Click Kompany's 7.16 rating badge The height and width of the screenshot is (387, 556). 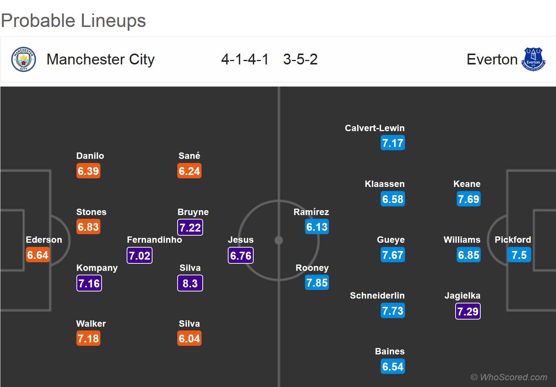[x=89, y=283]
